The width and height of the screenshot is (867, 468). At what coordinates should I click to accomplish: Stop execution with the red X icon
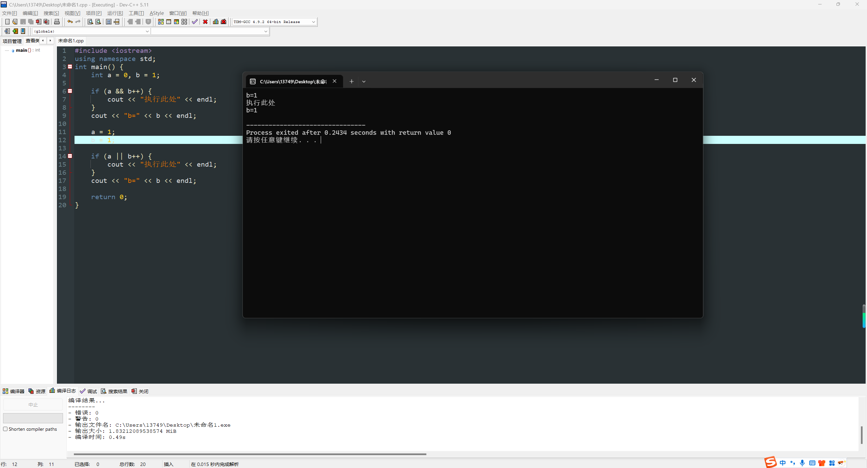[x=205, y=22]
